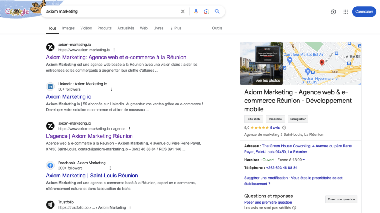Open the Axiom Marketing io LinkedIn link
The height and width of the screenshot is (213, 380).
pyautogui.click(x=69, y=97)
